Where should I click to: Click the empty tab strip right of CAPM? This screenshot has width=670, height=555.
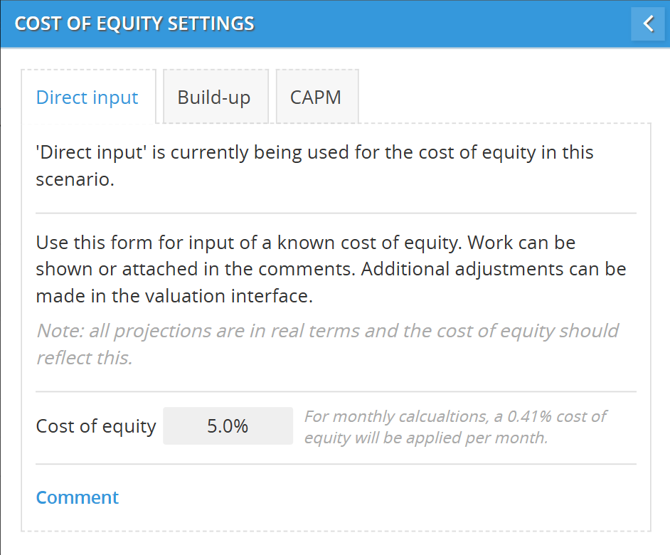point(505,97)
